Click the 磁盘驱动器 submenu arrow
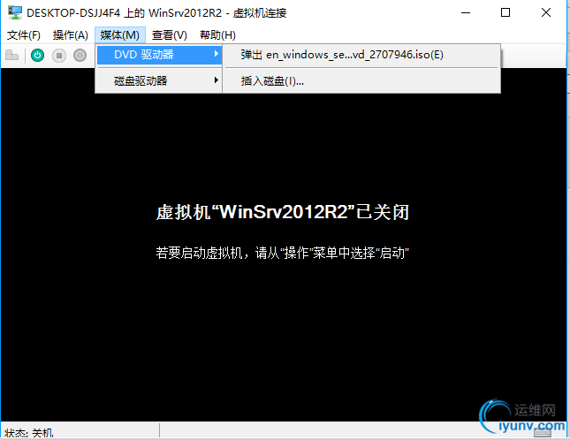 [x=217, y=80]
